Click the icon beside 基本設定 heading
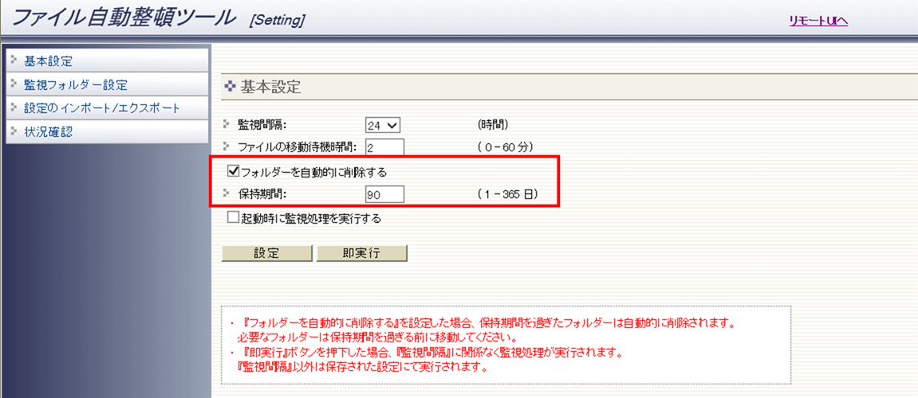918x398 pixels. [x=230, y=88]
